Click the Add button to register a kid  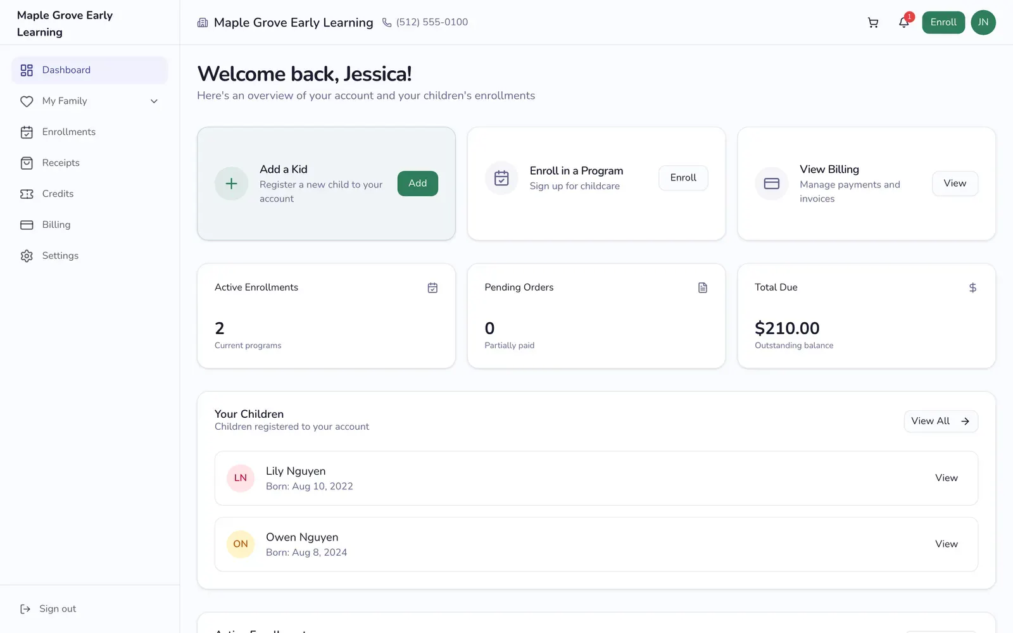coord(418,184)
